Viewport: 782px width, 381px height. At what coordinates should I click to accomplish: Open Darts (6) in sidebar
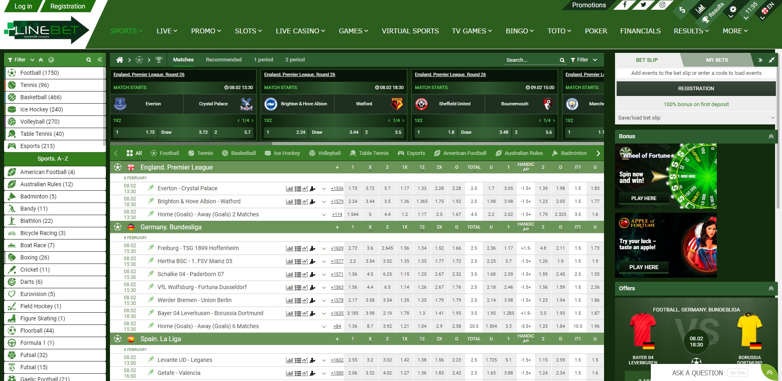(x=55, y=282)
